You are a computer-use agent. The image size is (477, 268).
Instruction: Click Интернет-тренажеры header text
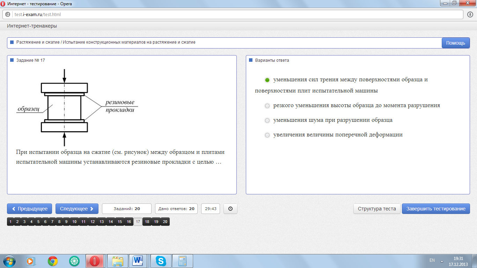tap(32, 26)
